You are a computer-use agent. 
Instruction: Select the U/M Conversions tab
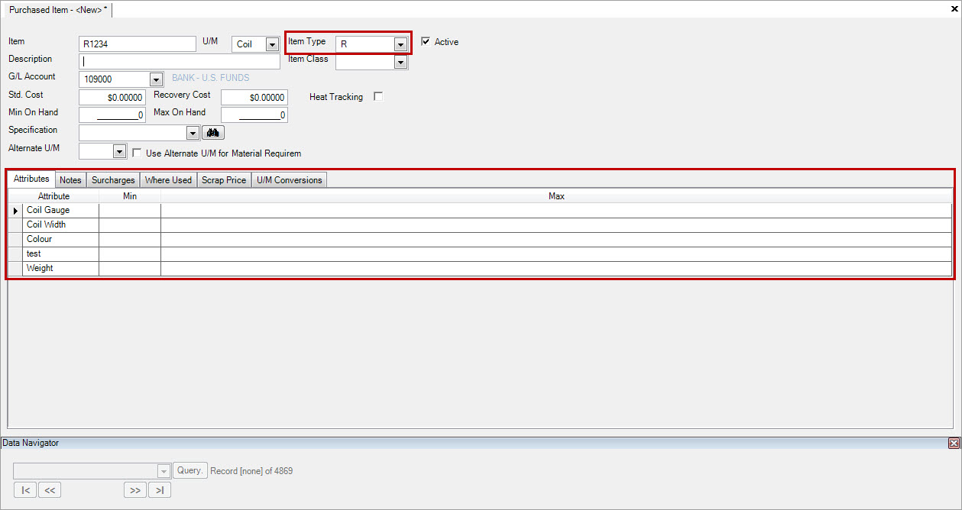289,180
